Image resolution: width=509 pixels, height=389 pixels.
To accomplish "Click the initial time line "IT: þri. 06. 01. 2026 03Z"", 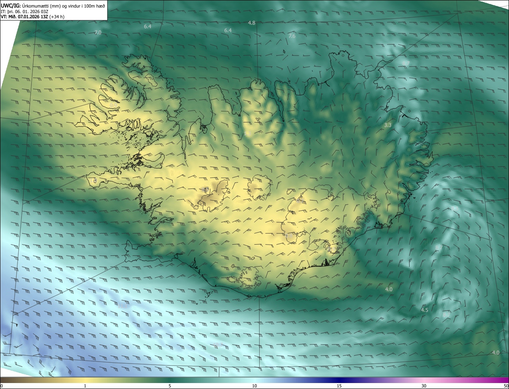I will [x=25, y=11].
